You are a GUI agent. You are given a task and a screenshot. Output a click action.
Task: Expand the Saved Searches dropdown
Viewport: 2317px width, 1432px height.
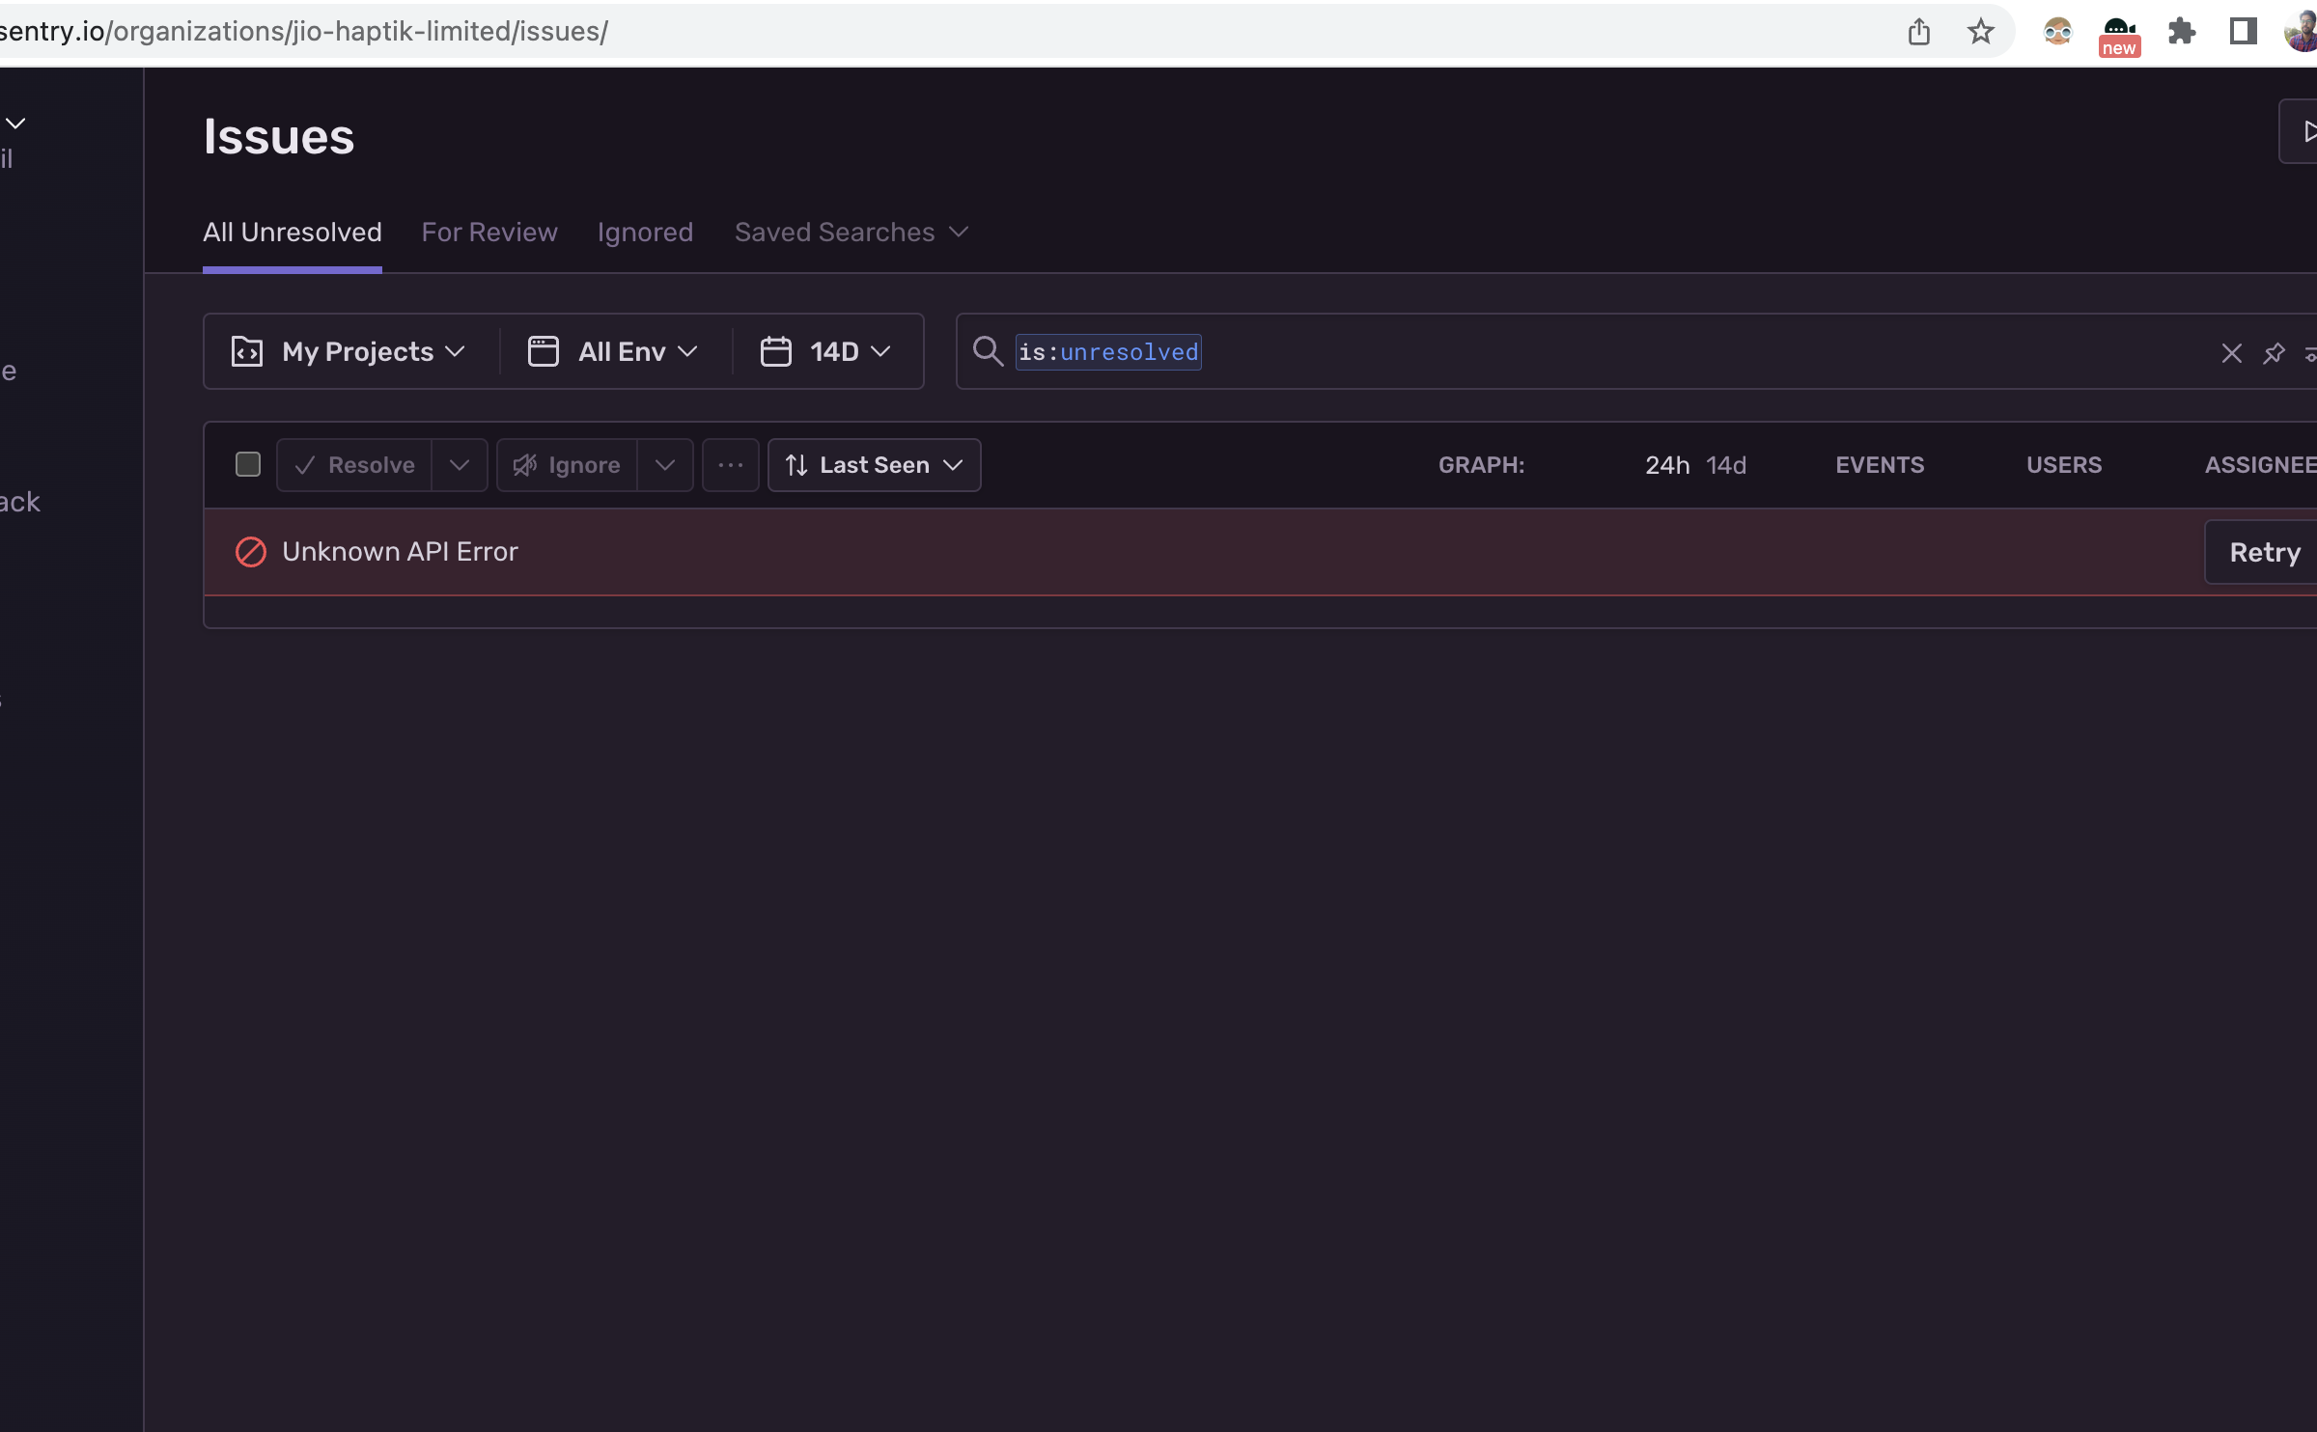pos(851,233)
